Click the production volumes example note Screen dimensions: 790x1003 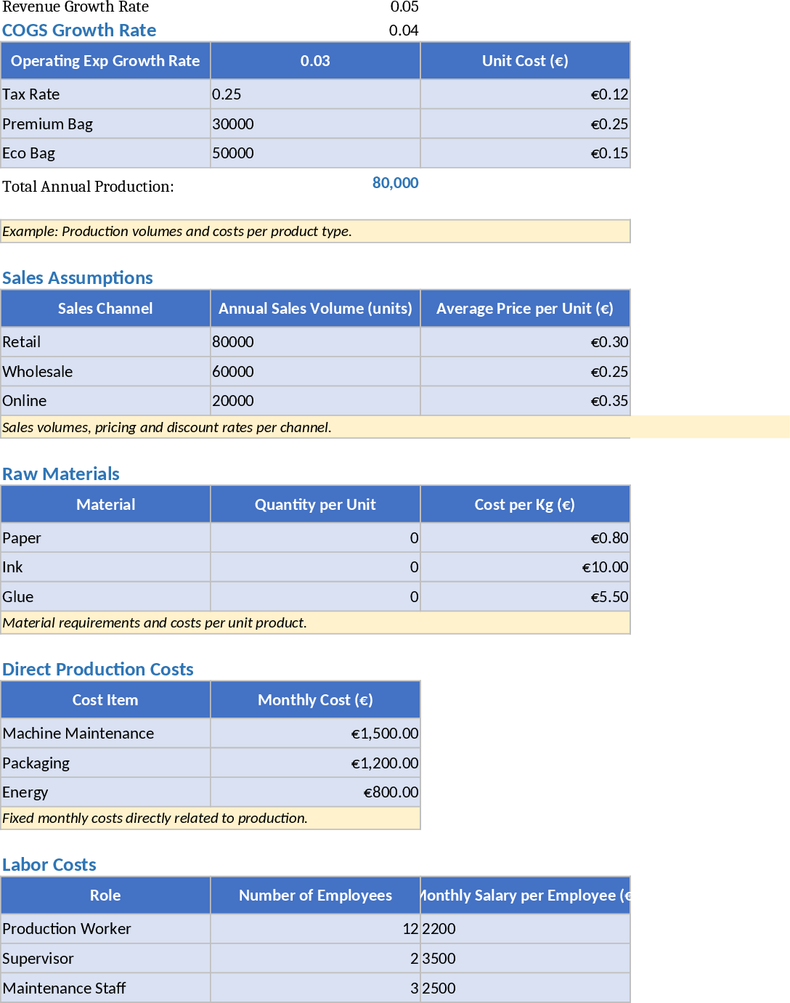point(314,232)
